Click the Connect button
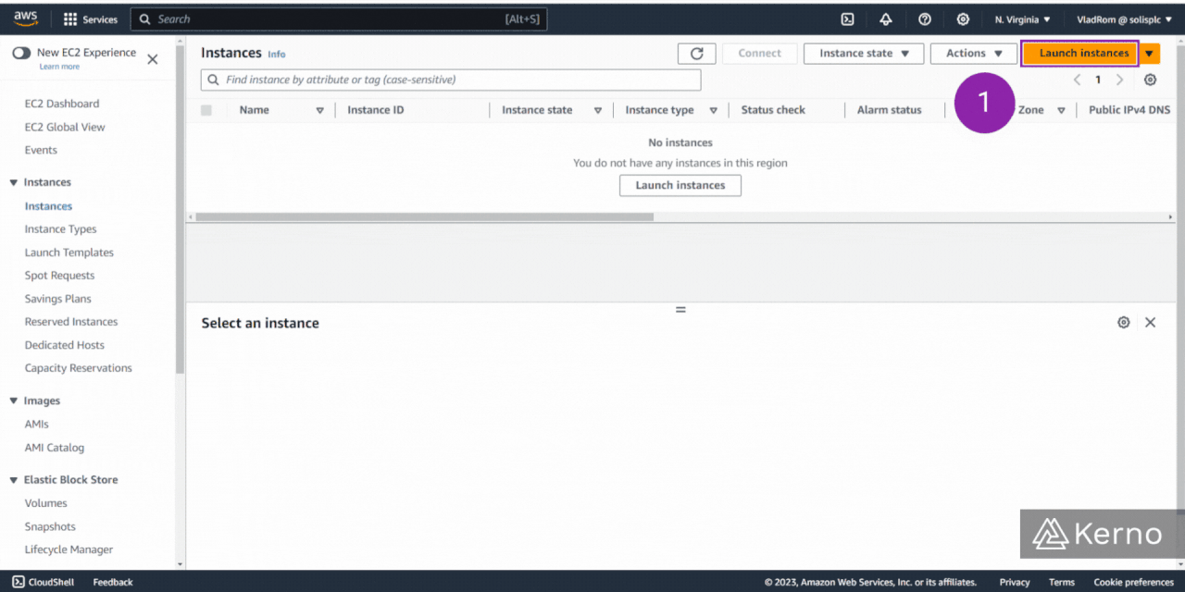The image size is (1185, 592). pyautogui.click(x=759, y=54)
